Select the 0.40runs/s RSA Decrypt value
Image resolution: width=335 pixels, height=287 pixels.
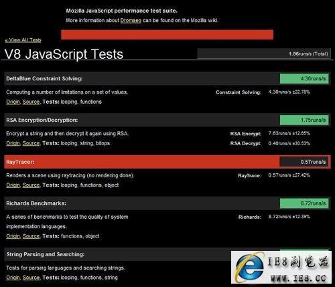coord(289,143)
